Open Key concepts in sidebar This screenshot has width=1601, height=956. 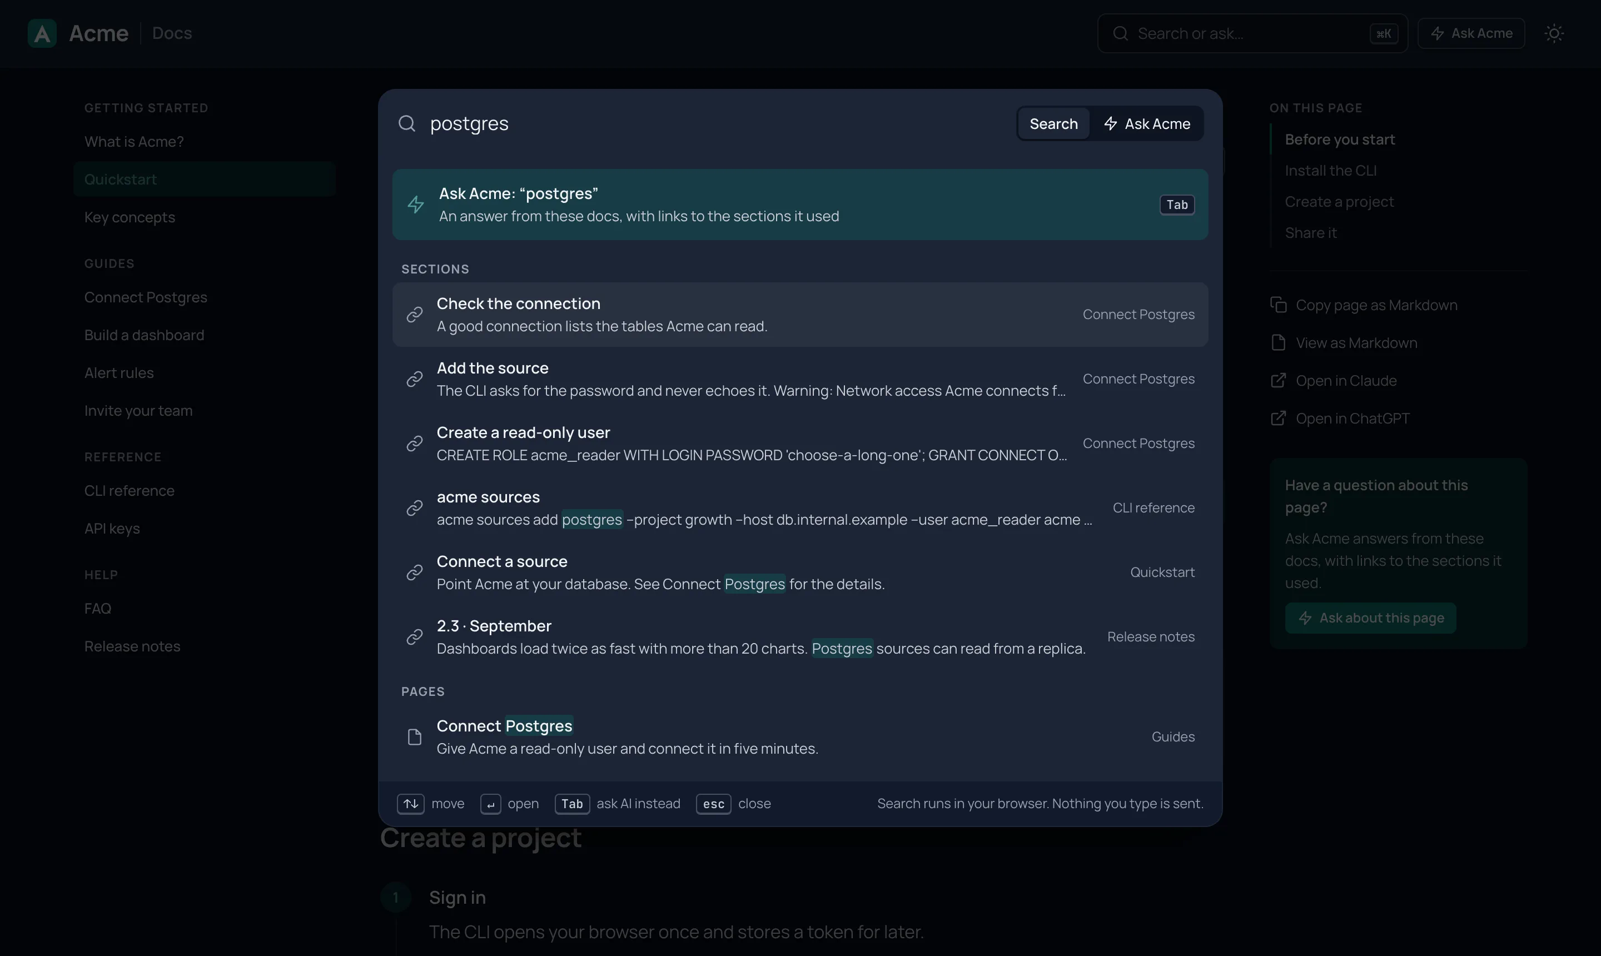point(130,217)
